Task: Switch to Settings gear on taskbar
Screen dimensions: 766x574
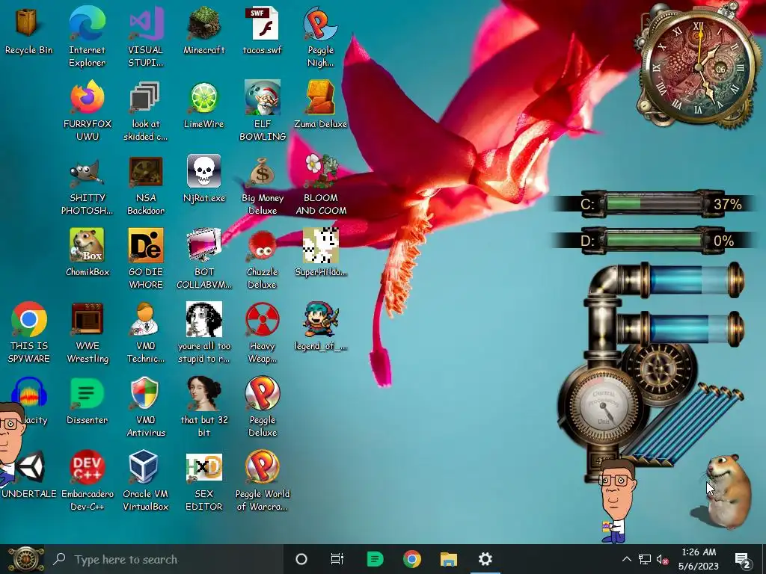Action: [485, 559]
